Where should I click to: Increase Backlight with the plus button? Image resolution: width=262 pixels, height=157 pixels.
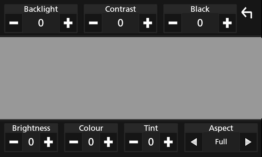[68, 23]
